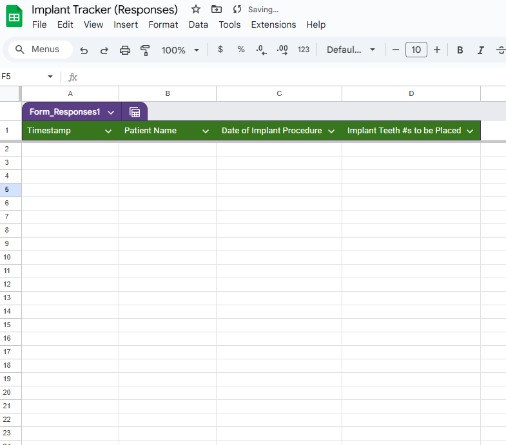Expand Form_Responses1 table options chevron

pos(111,113)
